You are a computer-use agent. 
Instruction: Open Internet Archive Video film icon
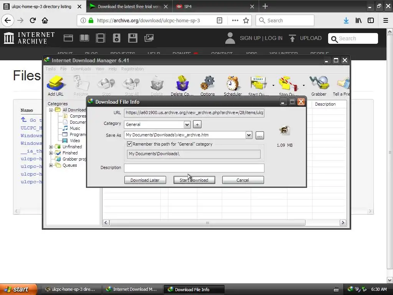[x=101, y=38]
